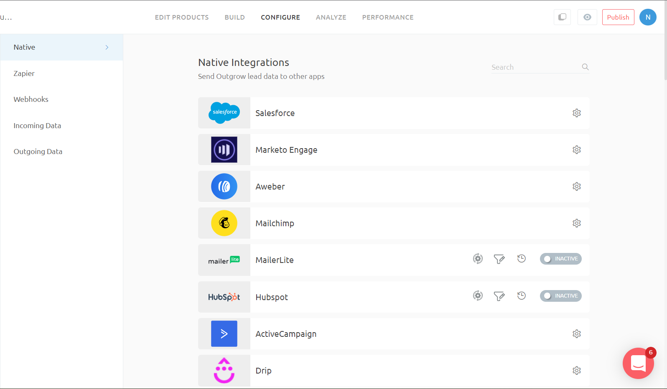Click the ActiveCampaign integration name
The width and height of the screenshot is (667, 389).
pyautogui.click(x=286, y=334)
